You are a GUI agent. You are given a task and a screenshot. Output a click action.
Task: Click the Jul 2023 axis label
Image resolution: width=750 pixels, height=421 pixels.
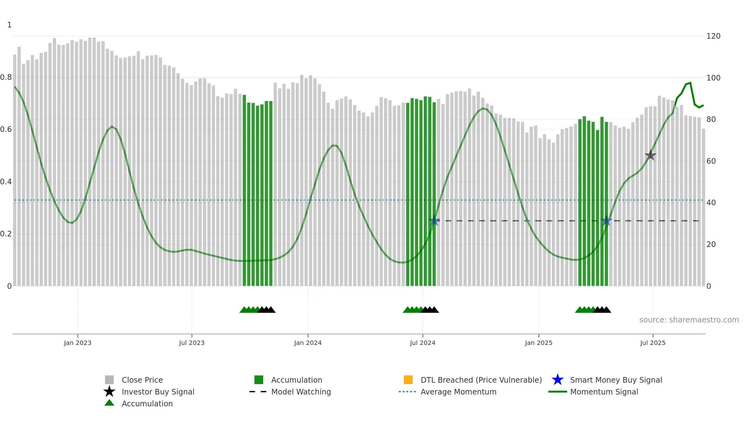[x=192, y=343]
